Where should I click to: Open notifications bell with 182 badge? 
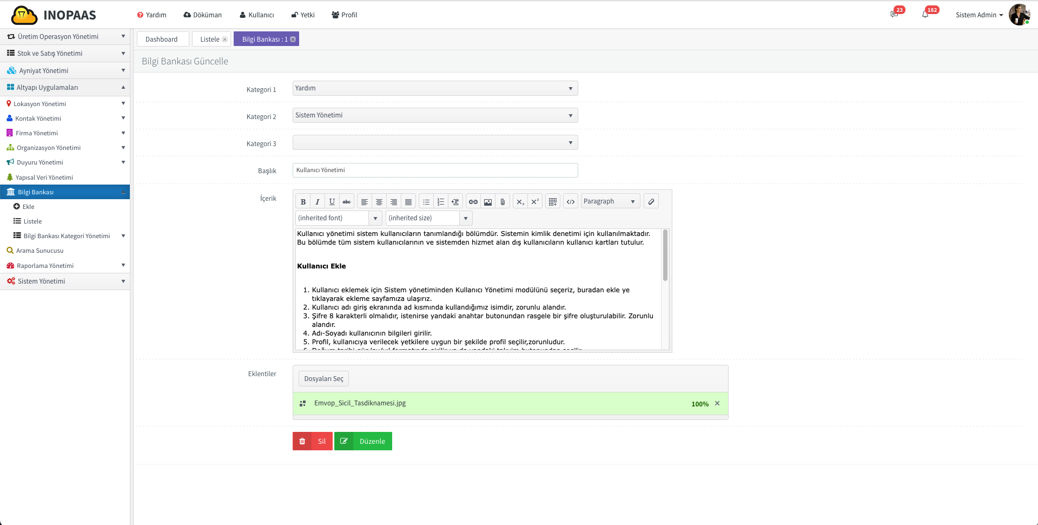click(925, 14)
